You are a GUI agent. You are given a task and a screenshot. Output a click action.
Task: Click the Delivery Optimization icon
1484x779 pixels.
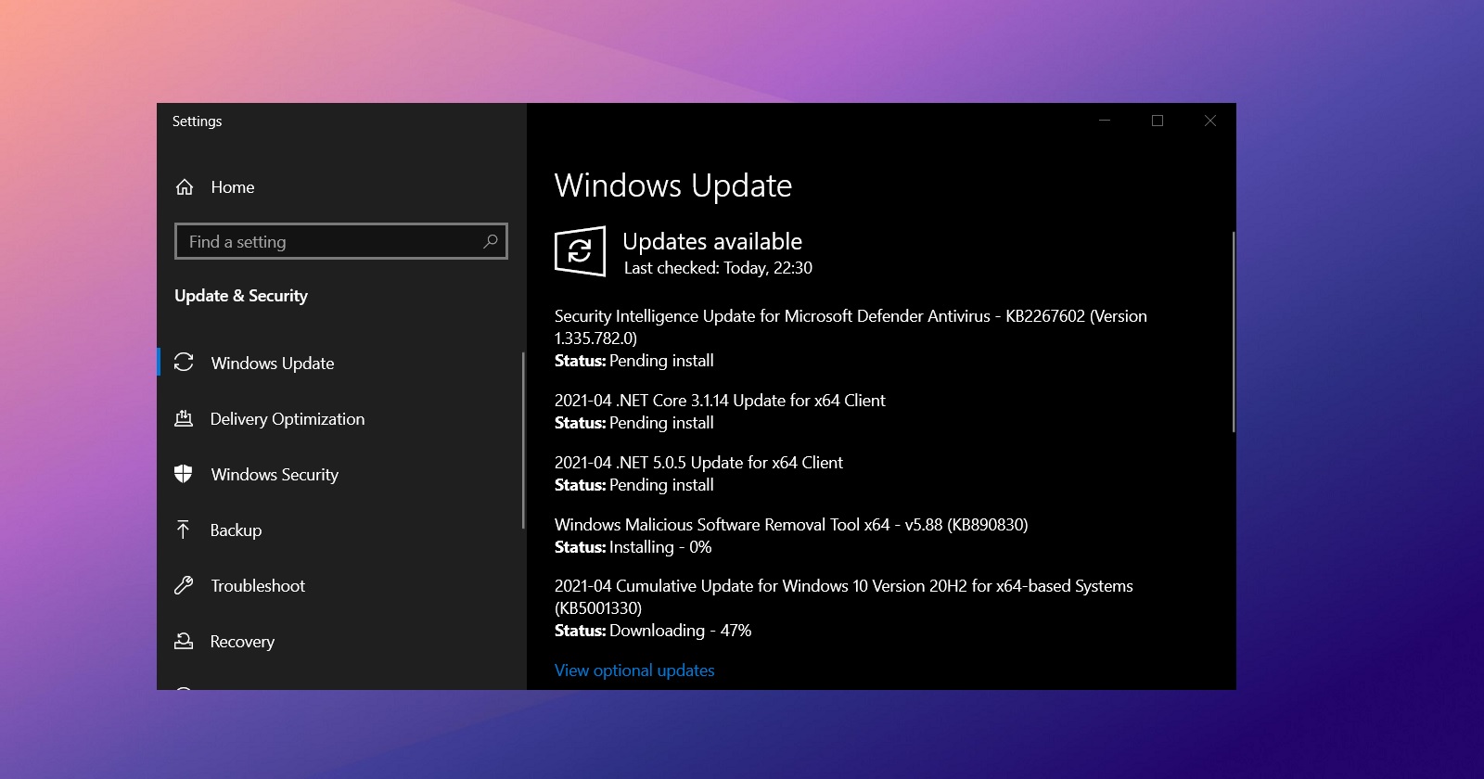click(x=184, y=418)
